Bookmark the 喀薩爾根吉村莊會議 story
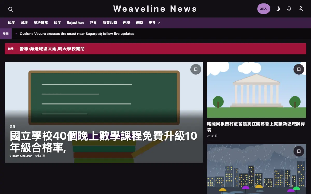The height and width of the screenshot is (194, 311). tap(299, 69)
